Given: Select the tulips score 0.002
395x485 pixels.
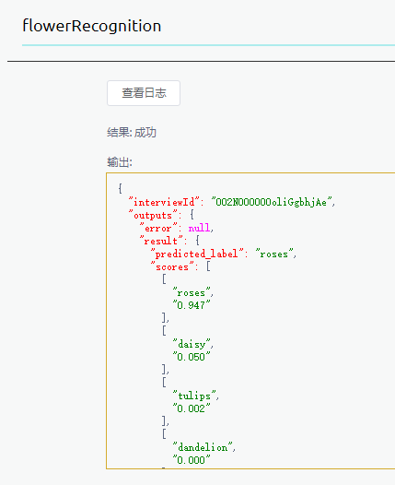Looking at the screenshot, I should tap(192, 408).
